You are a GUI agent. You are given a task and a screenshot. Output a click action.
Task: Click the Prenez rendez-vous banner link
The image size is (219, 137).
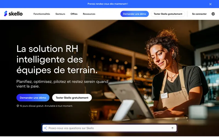(108, 4)
